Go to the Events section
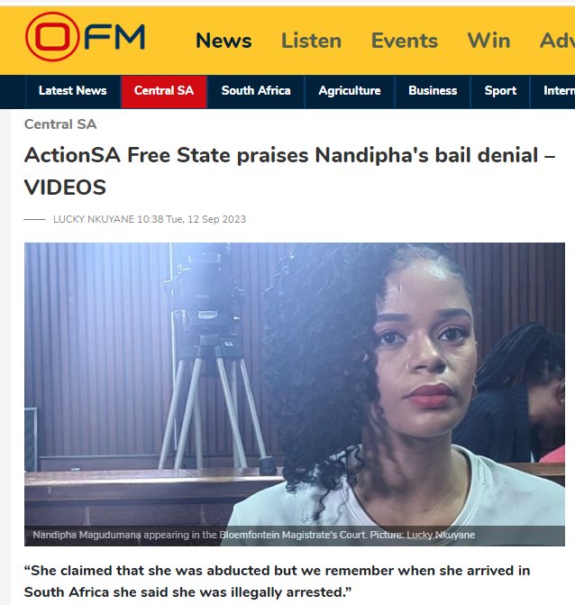 coord(405,41)
